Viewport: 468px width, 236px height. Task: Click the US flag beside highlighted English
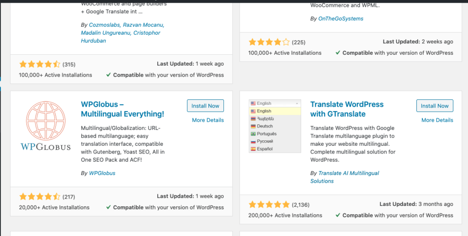coord(253,111)
